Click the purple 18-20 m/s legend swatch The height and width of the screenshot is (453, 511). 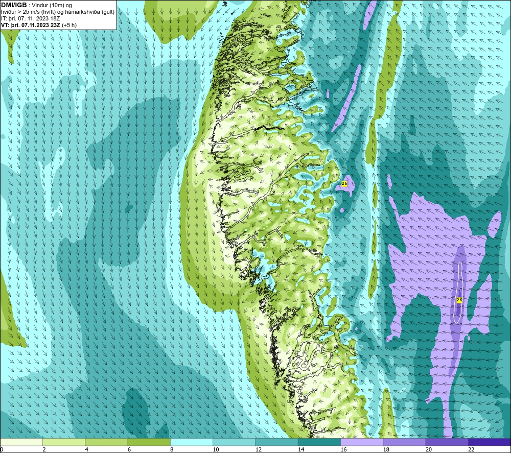pyautogui.click(x=404, y=442)
